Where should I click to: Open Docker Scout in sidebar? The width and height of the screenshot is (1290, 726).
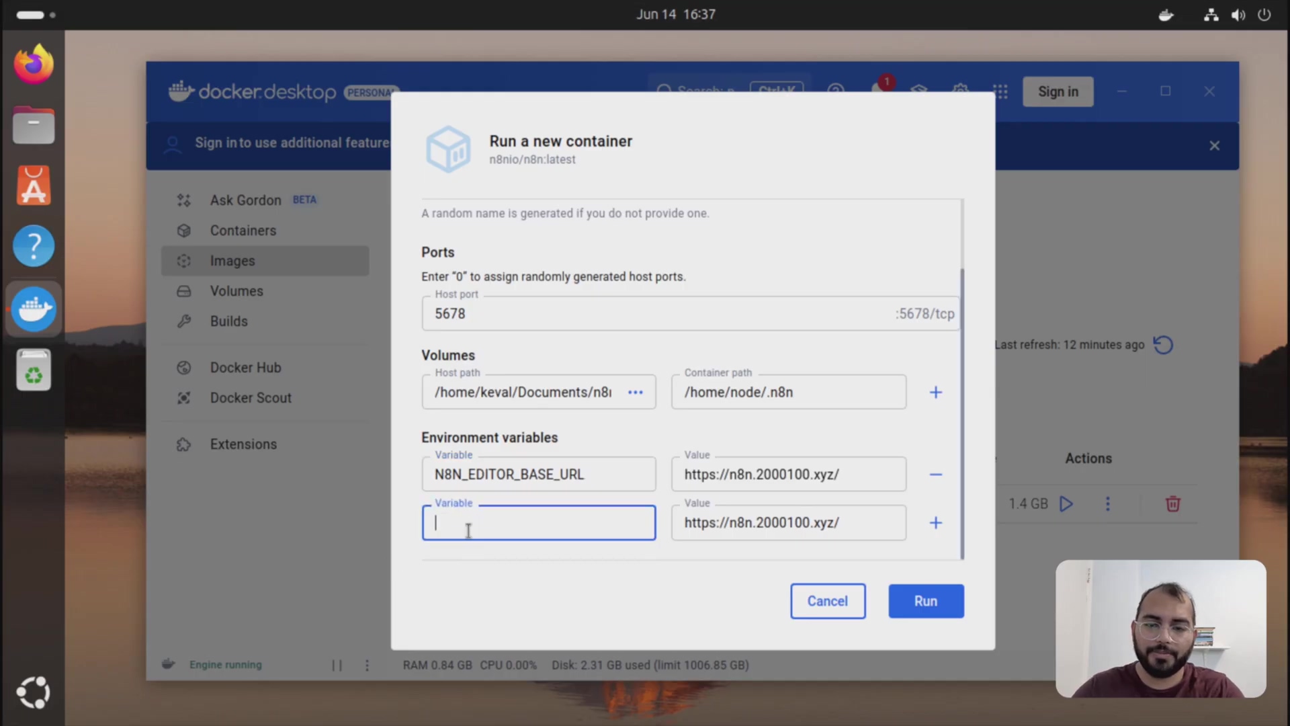[265, 398]
